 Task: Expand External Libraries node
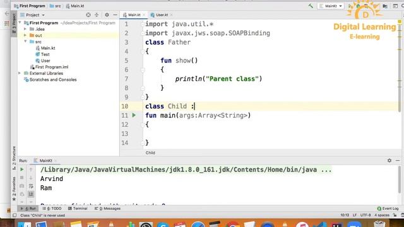[20, 73]
